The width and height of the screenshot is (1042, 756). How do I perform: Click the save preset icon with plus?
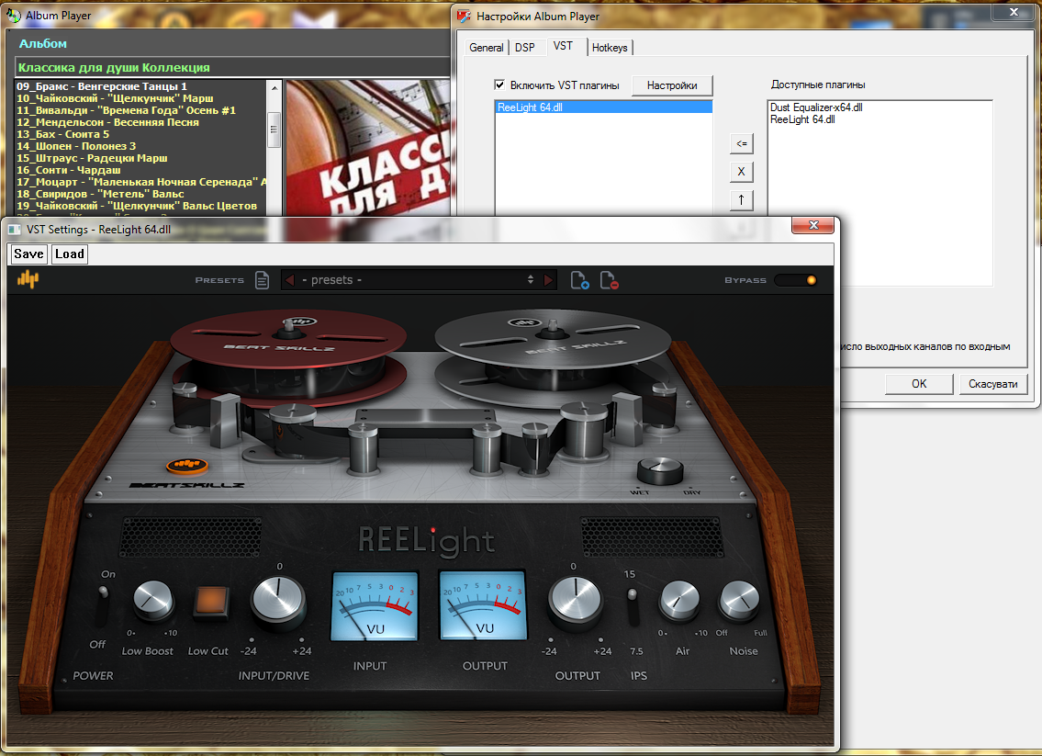(x=579, y=280)
